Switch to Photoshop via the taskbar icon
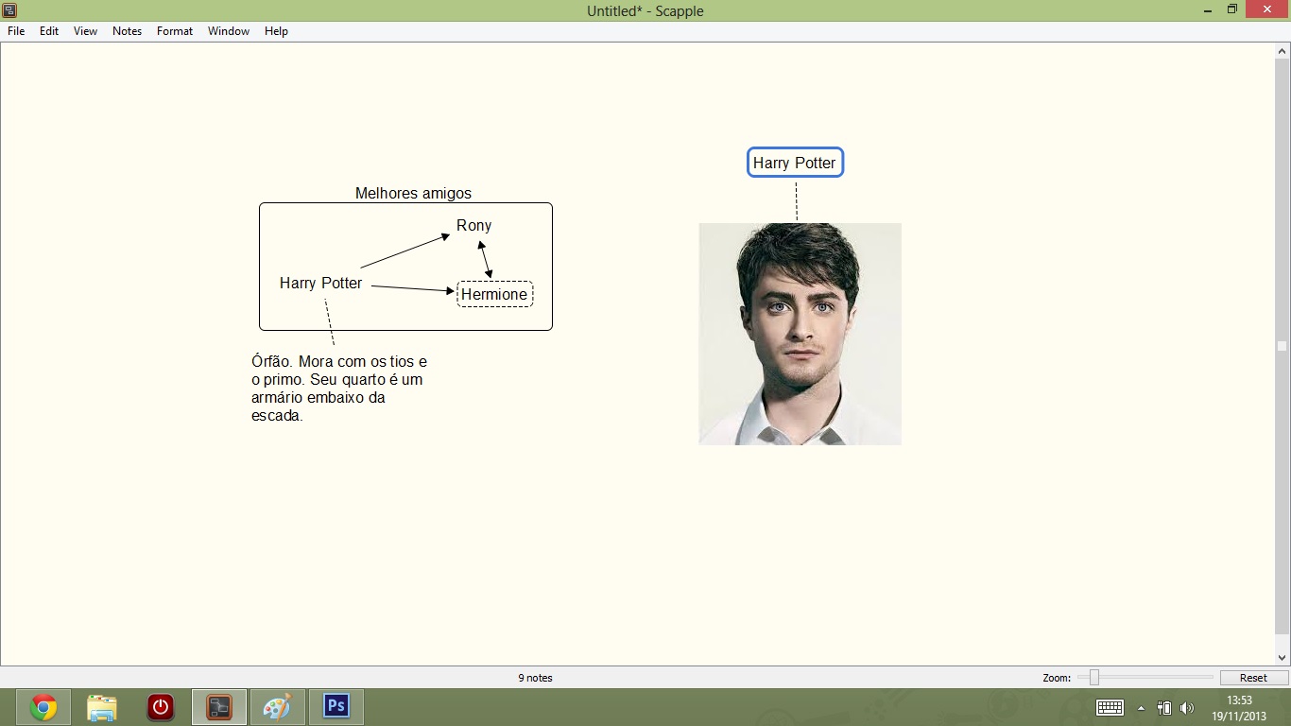1291x726 pixels. 336,707
